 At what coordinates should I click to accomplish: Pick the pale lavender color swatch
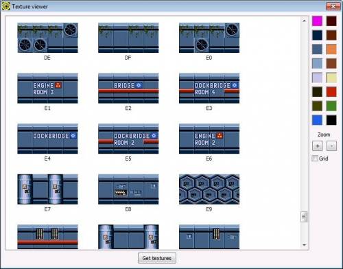click(x=318, y=78)
